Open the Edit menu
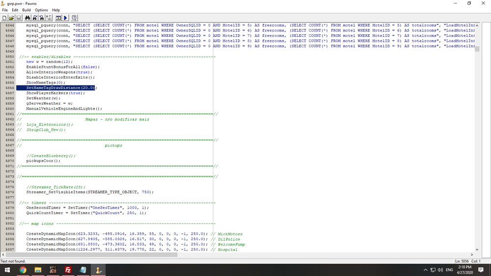491x276 pixels. pyautogui.click(x=15, y=10)
